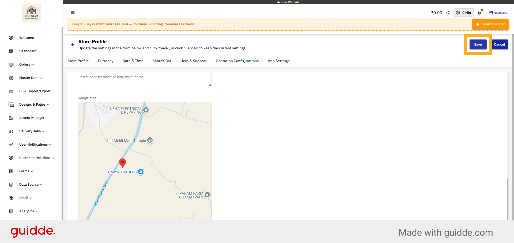This screenshot has height=243, width=514.
Task: Open the Welcome page
Action: pyautogui.click(x=27, y=38)
